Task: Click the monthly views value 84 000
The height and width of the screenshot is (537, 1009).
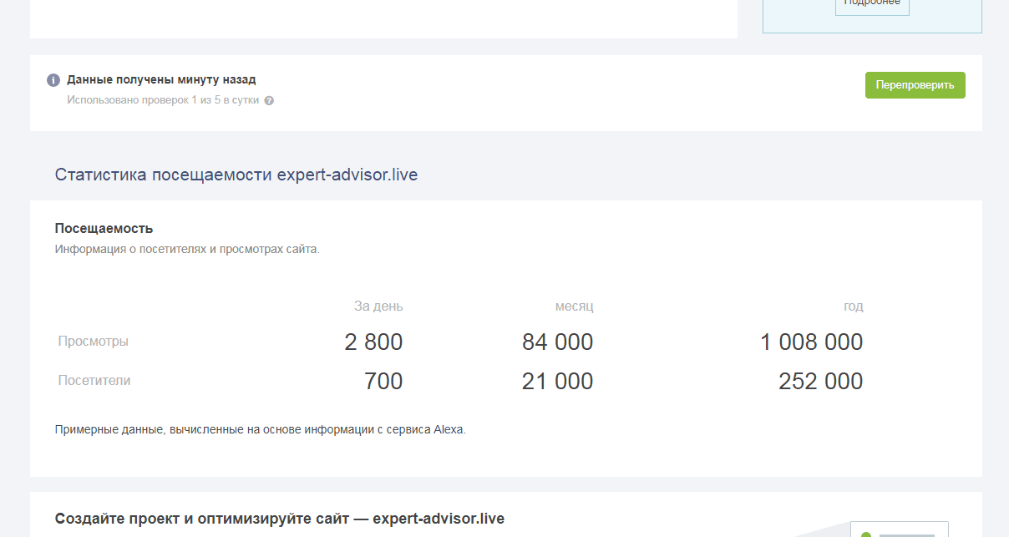Action: 557,342
